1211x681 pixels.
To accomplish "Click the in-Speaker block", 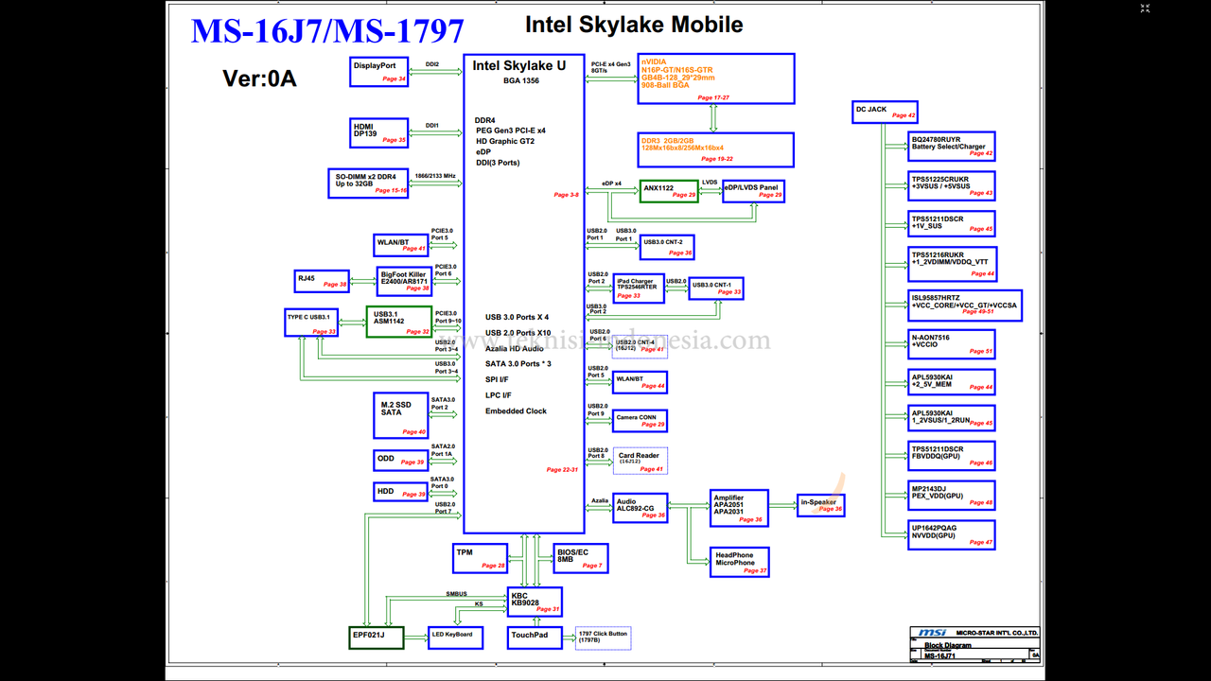I will pyautogui.click(x=820, y=505).
